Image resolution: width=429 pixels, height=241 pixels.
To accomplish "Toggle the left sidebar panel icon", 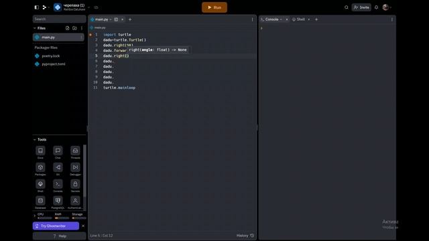I will point(37,7).
